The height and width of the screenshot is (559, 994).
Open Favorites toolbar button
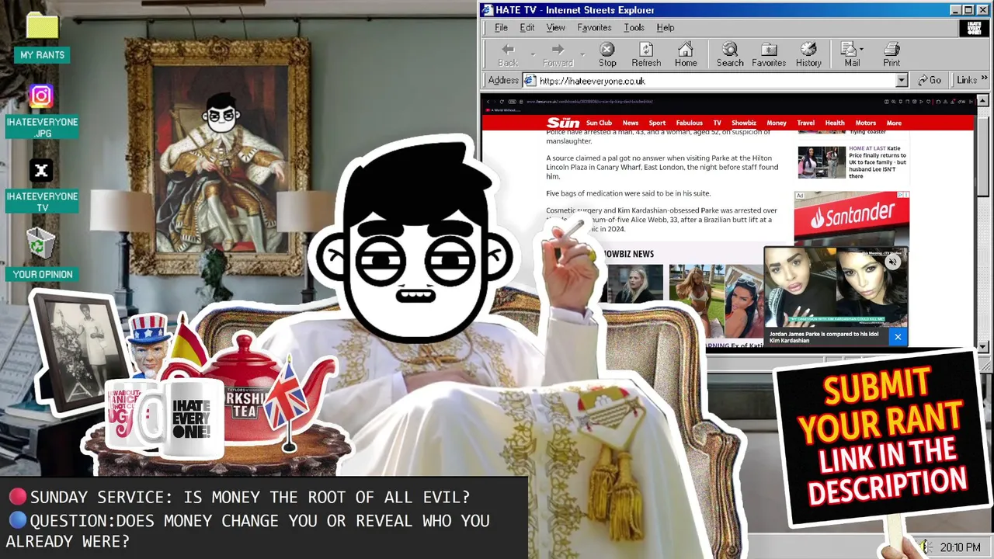point(769,54)
